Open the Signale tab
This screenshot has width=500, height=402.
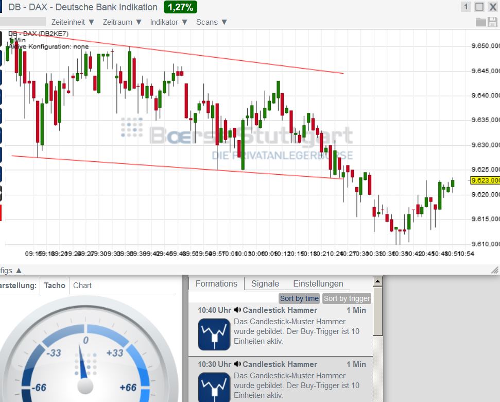pyautogui.click(x=264, y=283)
